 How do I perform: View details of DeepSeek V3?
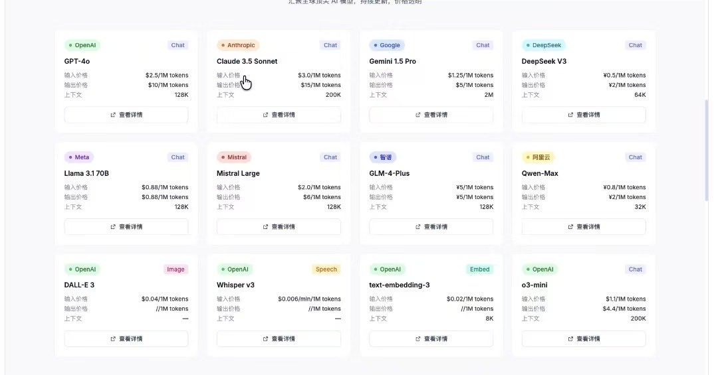click(584, 115)
